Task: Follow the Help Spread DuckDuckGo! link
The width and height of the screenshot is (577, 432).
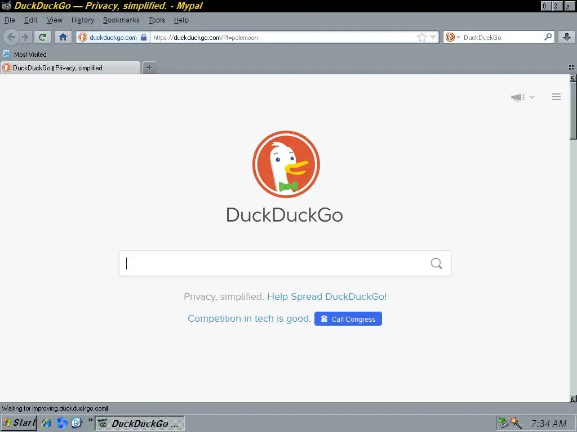Action: coord(327,296)
